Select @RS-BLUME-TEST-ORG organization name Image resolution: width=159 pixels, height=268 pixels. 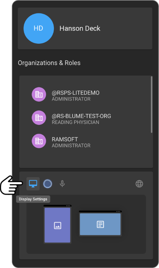pyautogui.click(x=81, y=116)
